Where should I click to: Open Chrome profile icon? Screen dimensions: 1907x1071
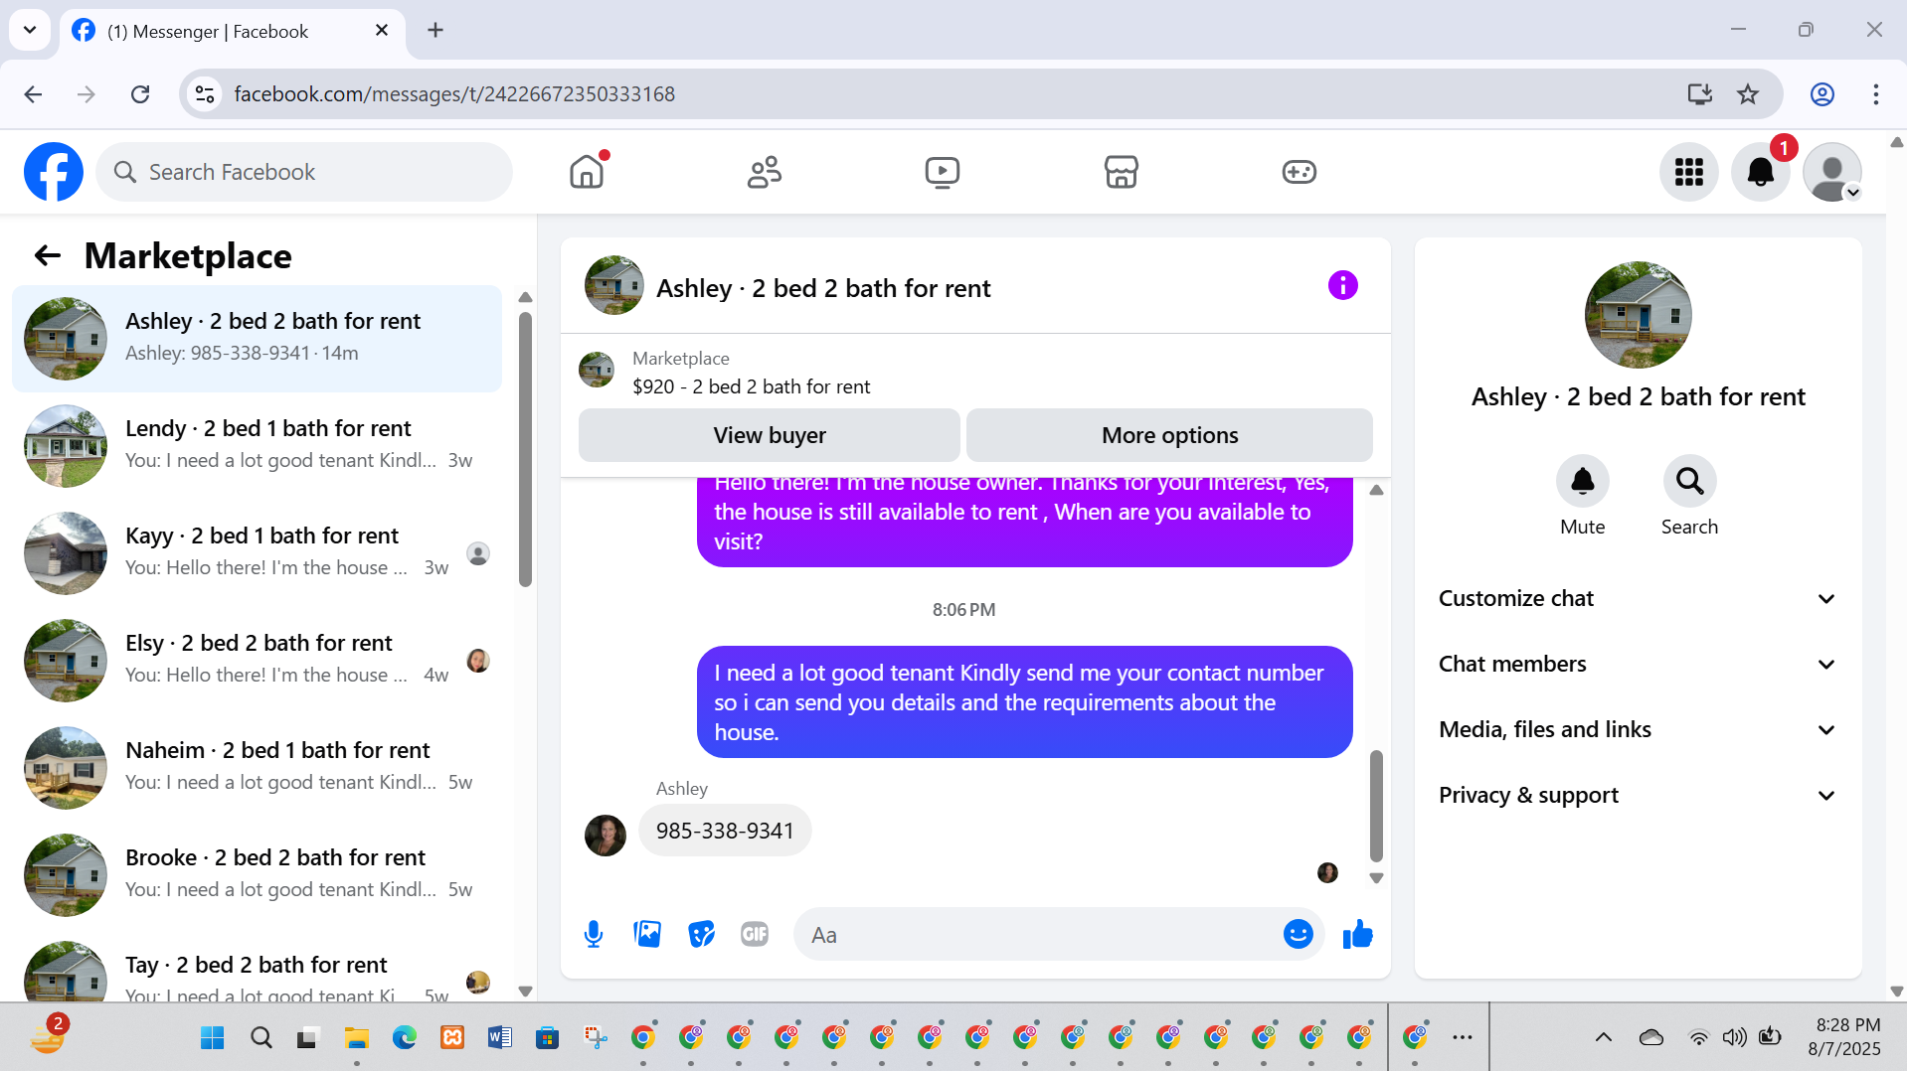[x=1821, y=94]
